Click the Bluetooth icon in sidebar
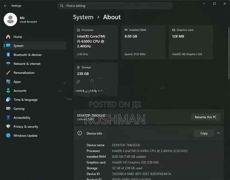 (8, 55)
